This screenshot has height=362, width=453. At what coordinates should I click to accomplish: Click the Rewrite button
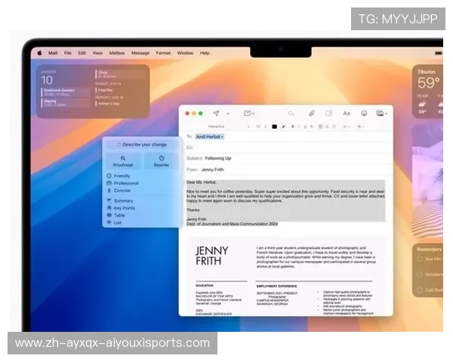pos(162,161)
